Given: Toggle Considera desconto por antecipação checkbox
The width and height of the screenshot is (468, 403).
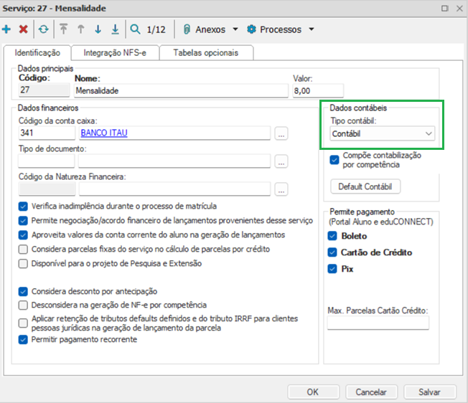Looking at the screenshot, I should (x=23, y=291).
